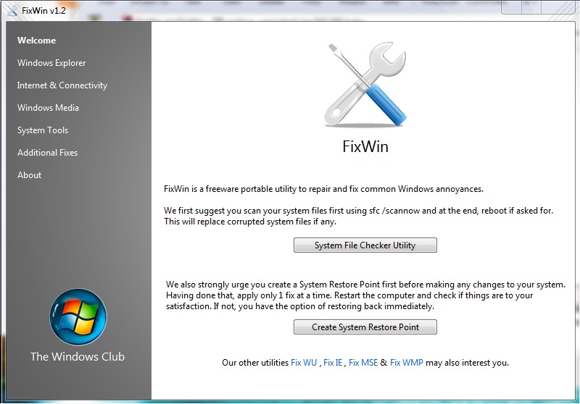Click the FixWin icon in the title bar
Image resolution: width=580 pixels, height=404 pixels.
click(x=12, y=10)
